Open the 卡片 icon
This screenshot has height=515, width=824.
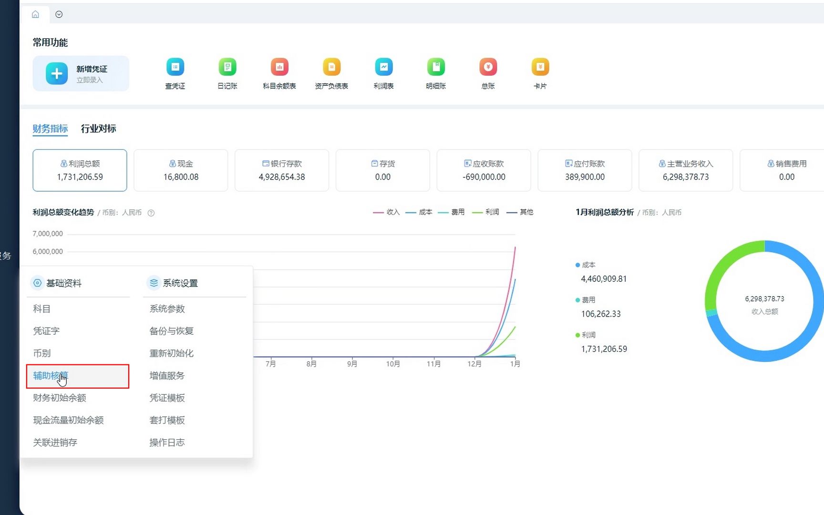click(x=539, y=73)
